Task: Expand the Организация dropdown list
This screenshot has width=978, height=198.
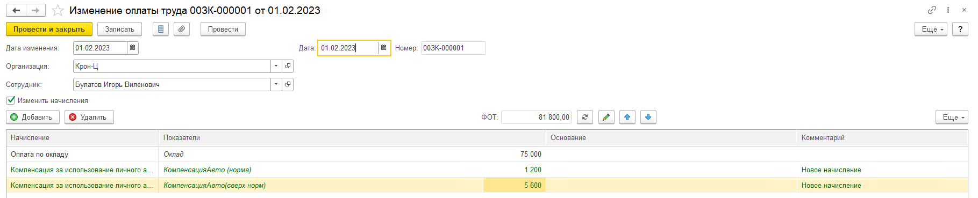Action: tap(276, 66)
